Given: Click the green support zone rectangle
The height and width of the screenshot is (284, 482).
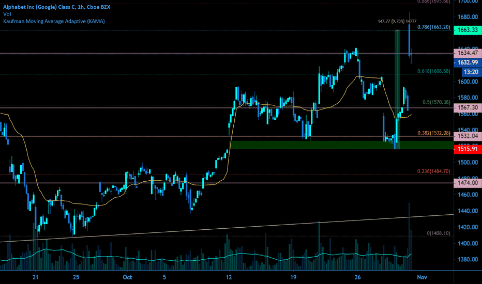Looking at the screenshot, I should (341, 145).
